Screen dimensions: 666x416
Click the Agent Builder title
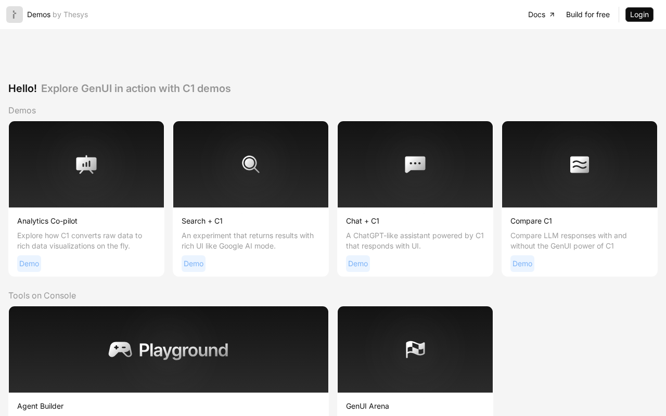pyautogui.click(x=40, y=406)
